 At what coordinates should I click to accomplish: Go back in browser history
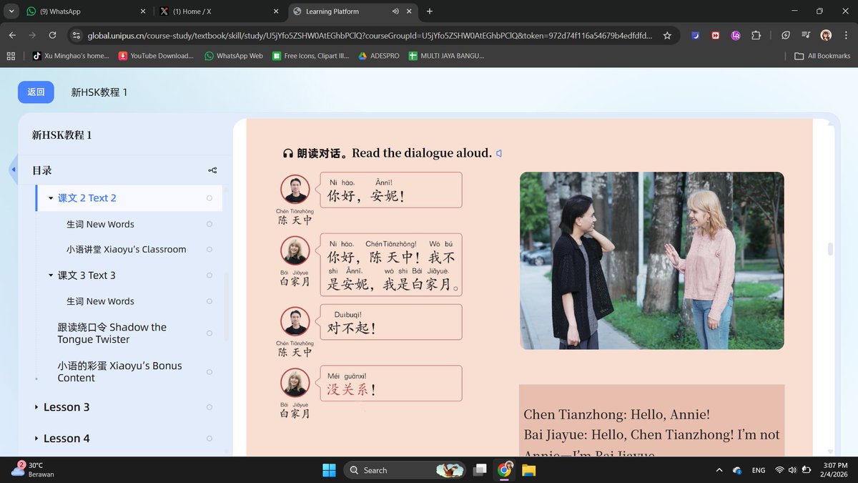point(12,35)
